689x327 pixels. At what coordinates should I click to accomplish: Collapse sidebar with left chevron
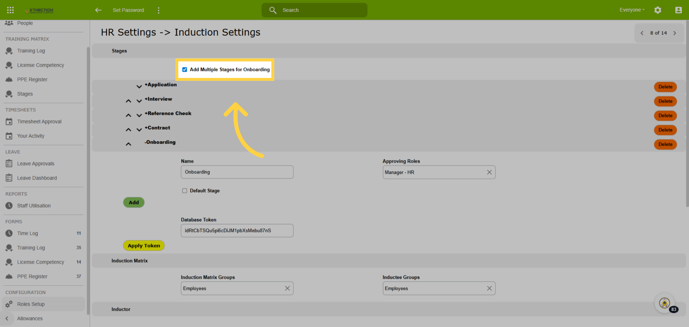pos(7,318)
